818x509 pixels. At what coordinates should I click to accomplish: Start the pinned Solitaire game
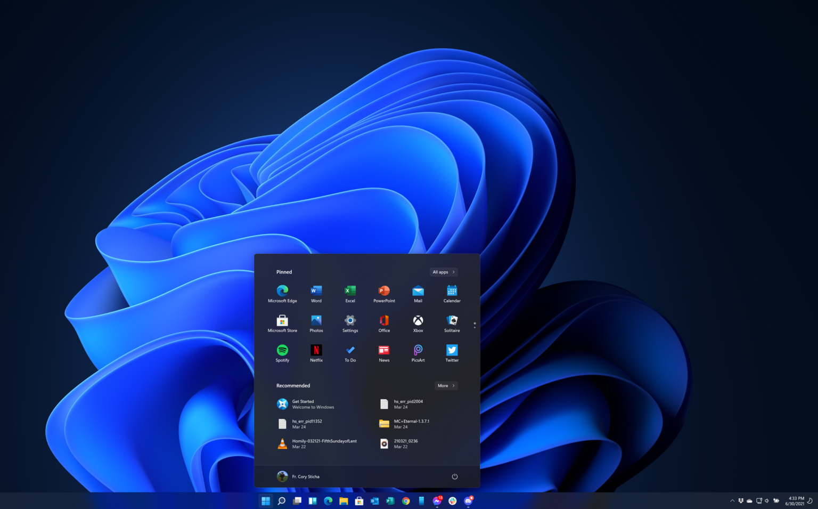pyautogui.click(x=452, y=324)
